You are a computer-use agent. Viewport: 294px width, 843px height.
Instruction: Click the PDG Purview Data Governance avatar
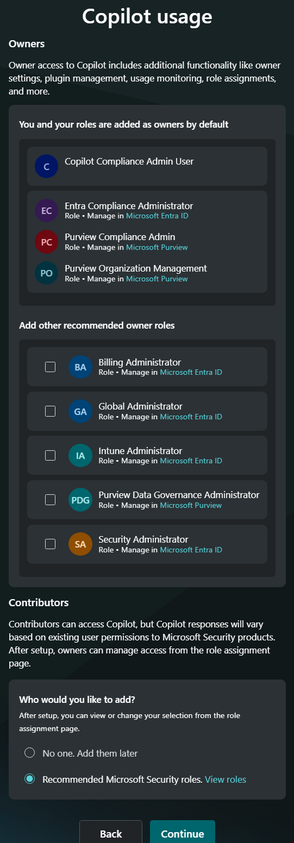tap(80, 500)
